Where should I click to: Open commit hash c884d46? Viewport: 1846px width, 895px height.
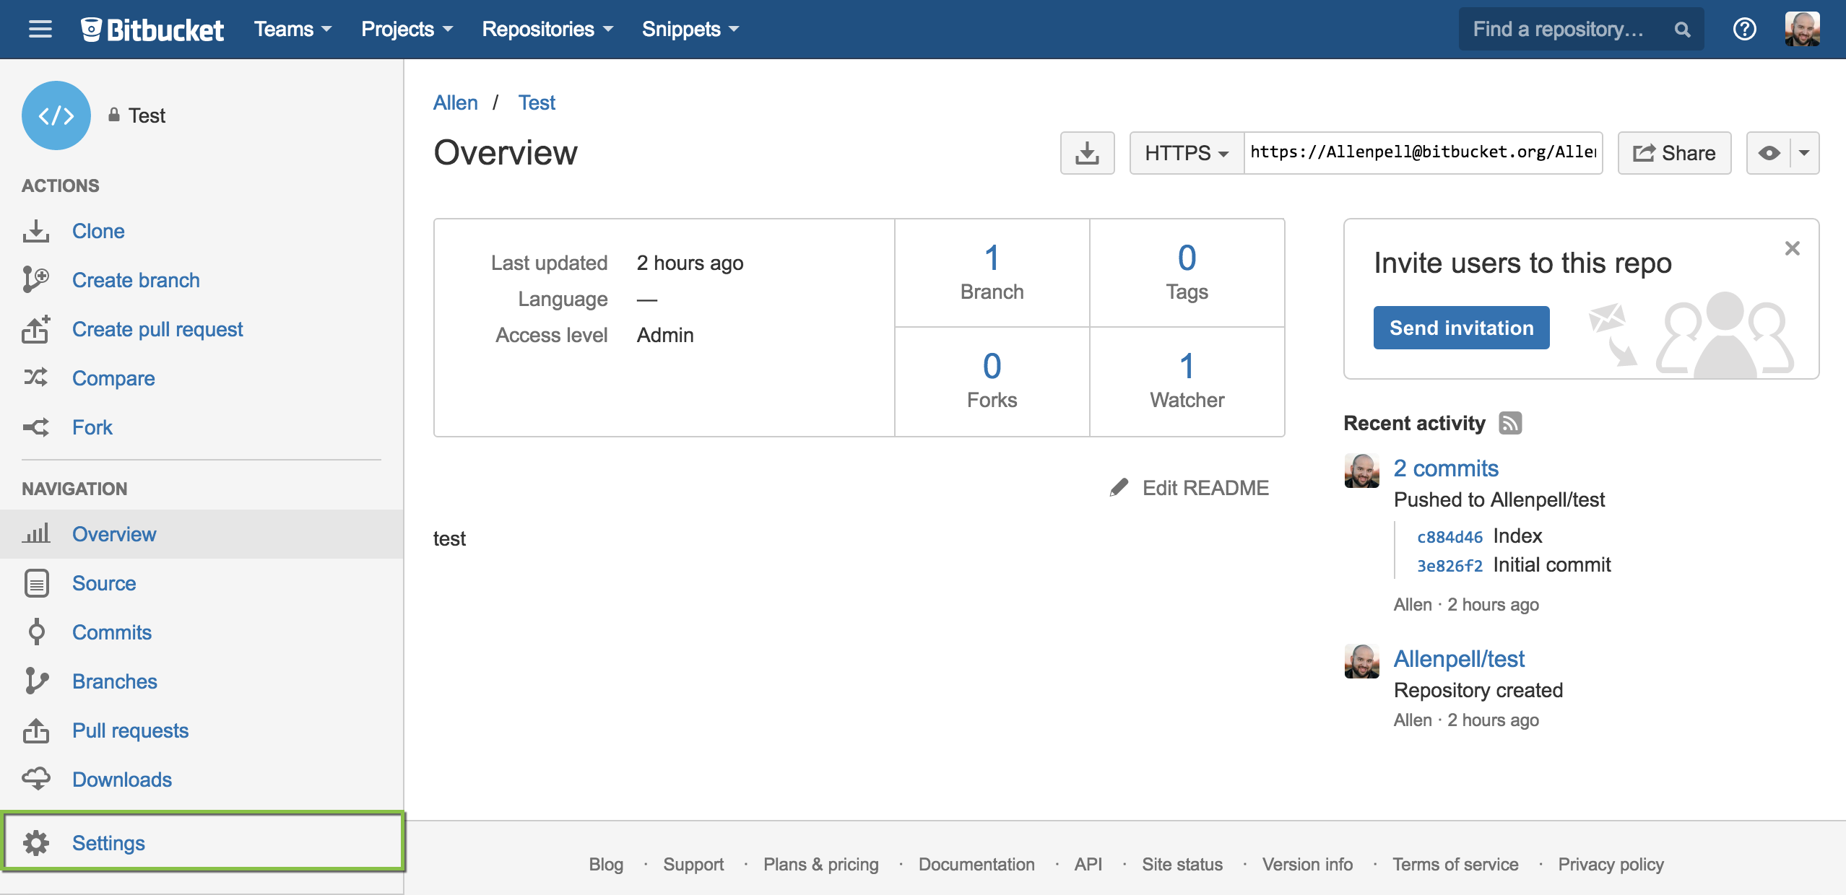1449,537
